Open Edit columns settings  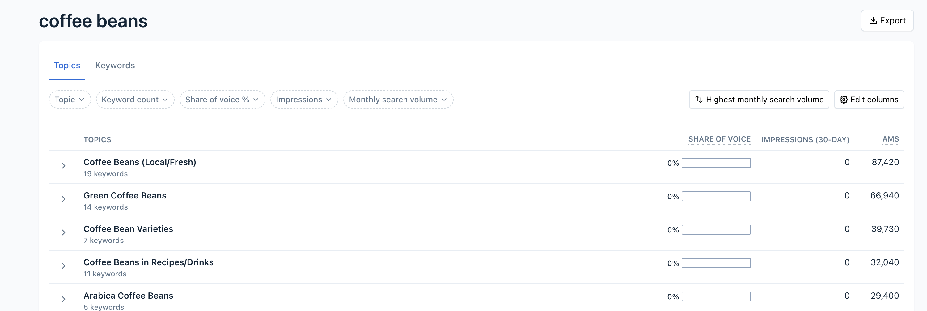click(x=869, y=100)
